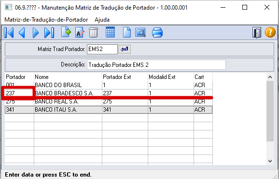Click the edit record pencil icon

(80, 32)
